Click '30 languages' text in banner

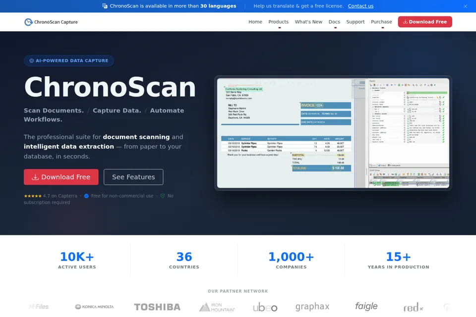coord(218,6)
